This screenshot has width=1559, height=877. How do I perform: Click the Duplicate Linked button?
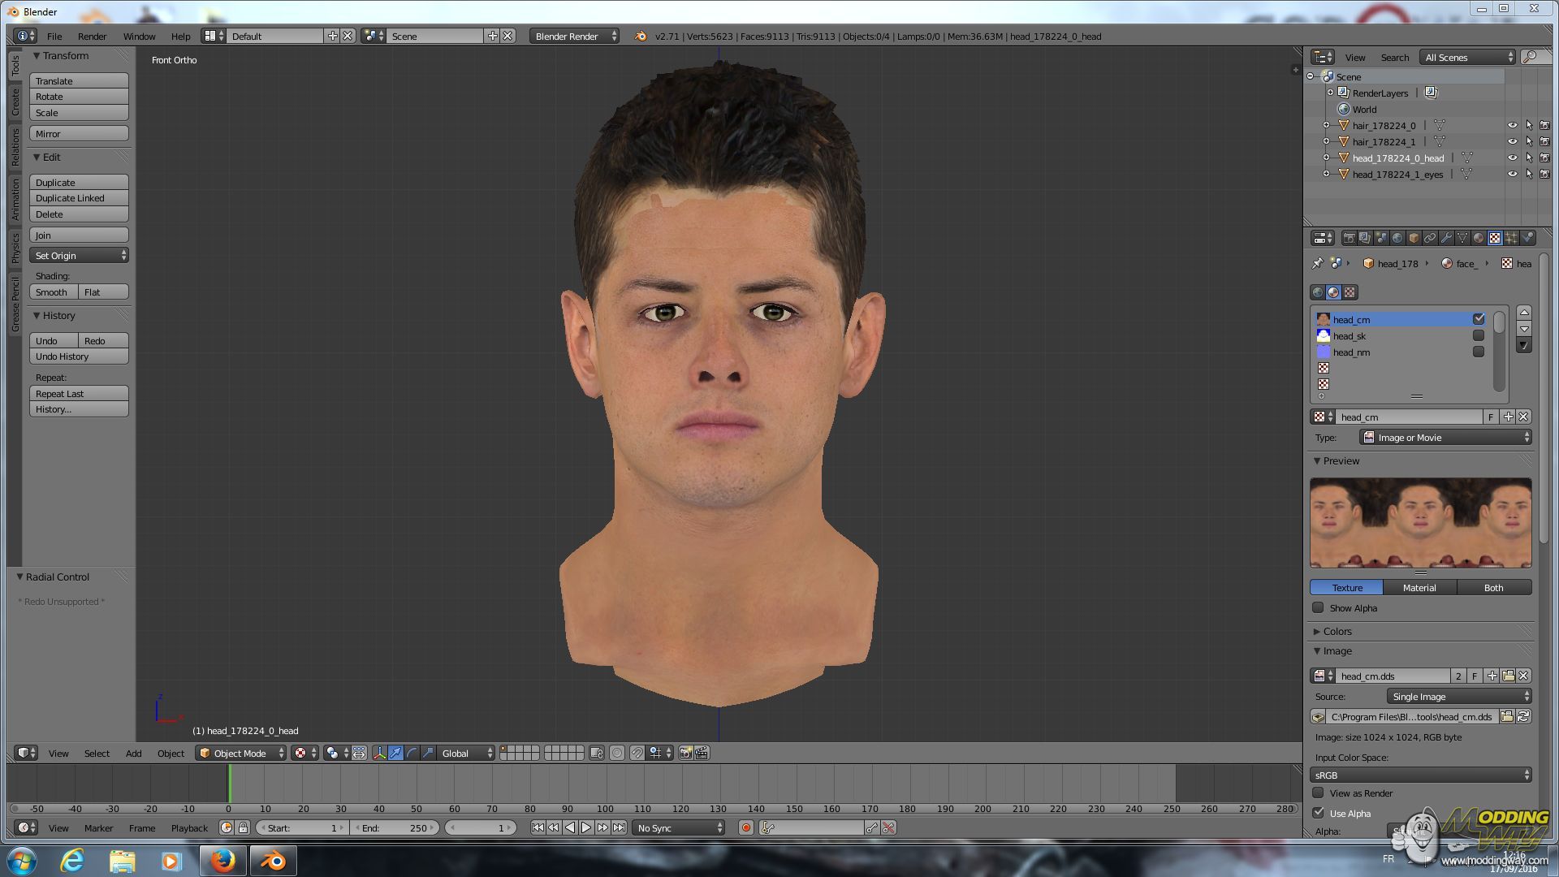click(x=78, y=198)
